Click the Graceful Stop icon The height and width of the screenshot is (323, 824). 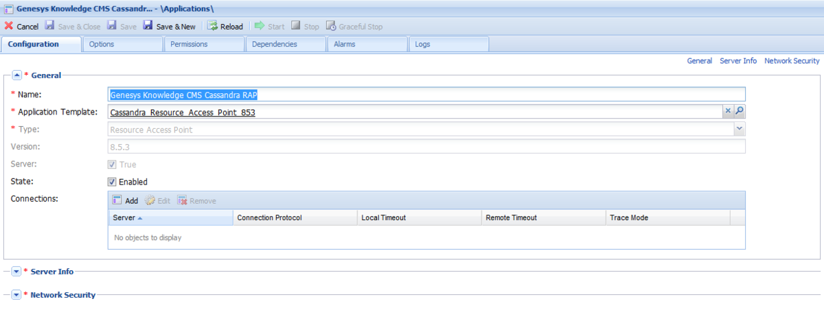(x=331, y=26)
